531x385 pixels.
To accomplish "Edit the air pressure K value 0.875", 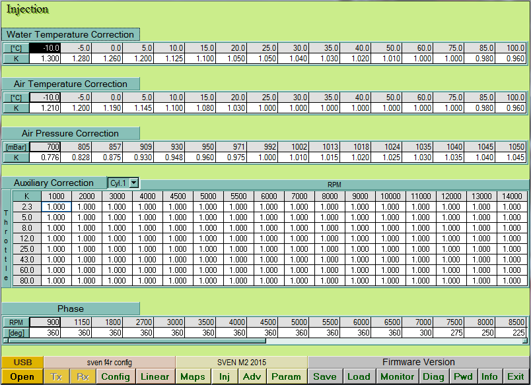I will click(108, 157).
